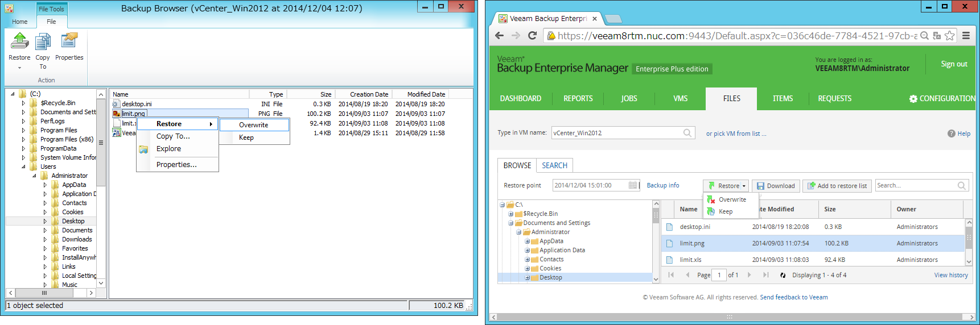Click the desktop.ini file icon in Backup Browser
Screen dimensions: 980x325
pyautogui.click(x=117, y=104)
